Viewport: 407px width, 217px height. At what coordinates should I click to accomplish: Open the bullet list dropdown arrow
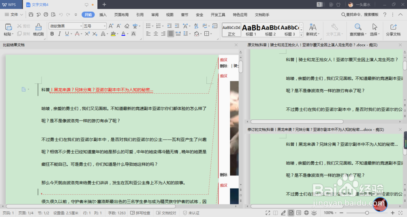[x=153, y=26]
